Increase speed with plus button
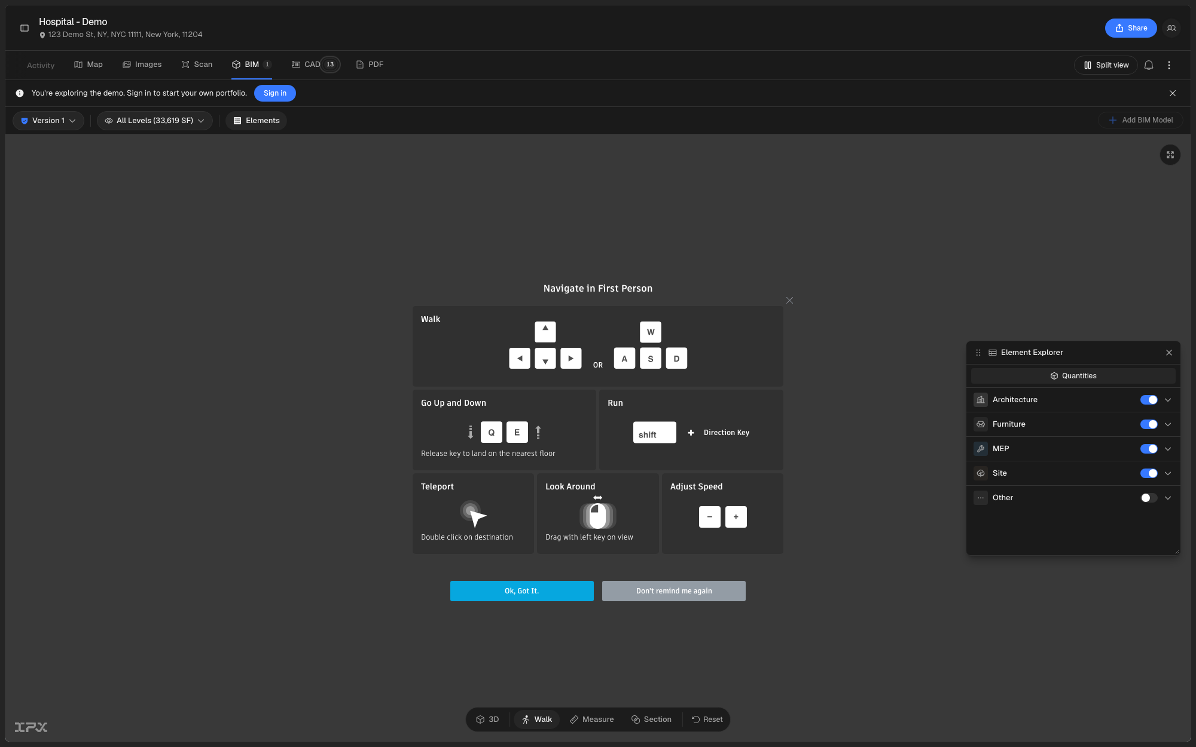 click(736, 517)
